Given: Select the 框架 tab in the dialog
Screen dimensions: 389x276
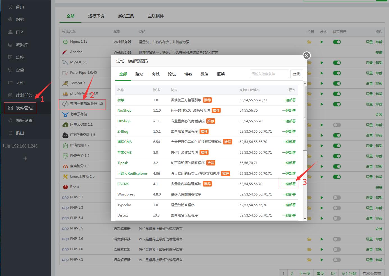Looking at the screenshot, I should pos(221,74).
